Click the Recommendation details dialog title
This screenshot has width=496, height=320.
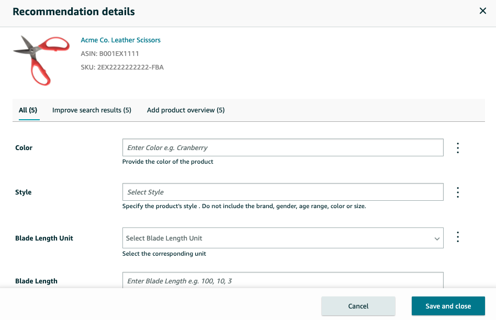click(x=73, y=11)
